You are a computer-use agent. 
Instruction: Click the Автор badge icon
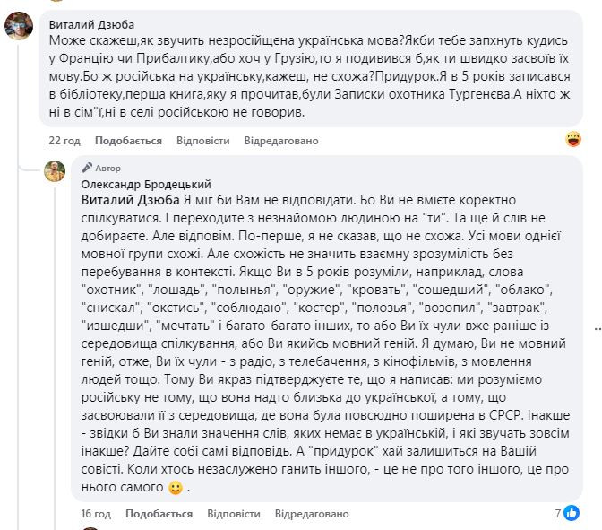pos(86,168)
